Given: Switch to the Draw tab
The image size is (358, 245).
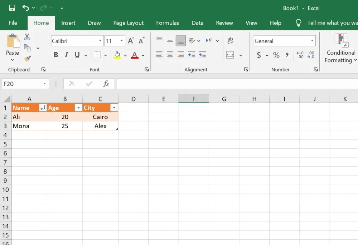Looking at the screenshot, I should click(94, 23).
